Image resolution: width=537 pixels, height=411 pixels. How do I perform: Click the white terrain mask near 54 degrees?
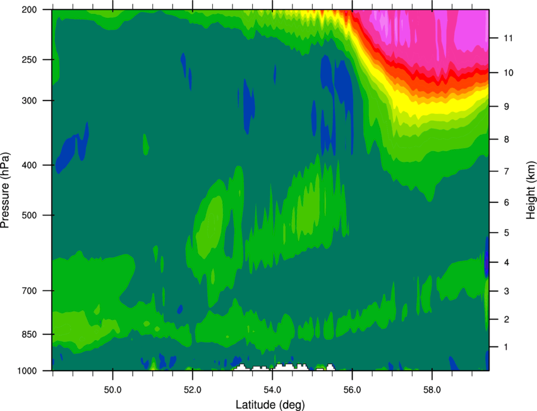coord(284,367)
